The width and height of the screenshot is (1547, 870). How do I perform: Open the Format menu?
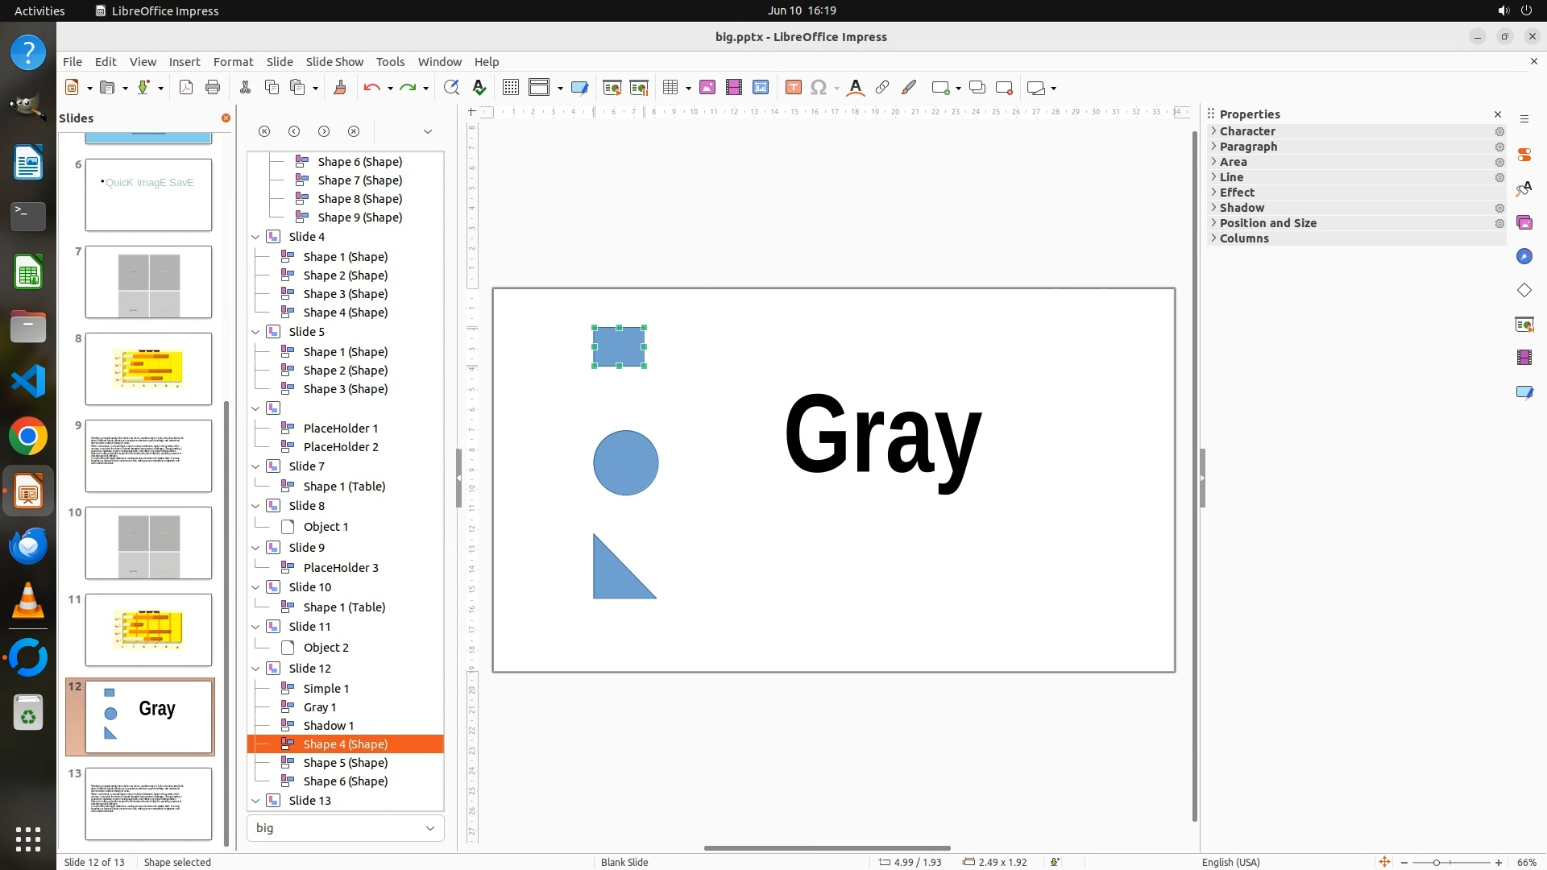pos(233,62)
